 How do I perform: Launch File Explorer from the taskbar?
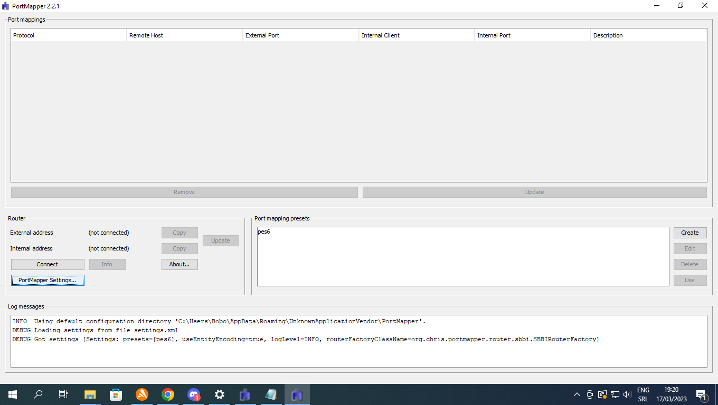tap(90, 394)
